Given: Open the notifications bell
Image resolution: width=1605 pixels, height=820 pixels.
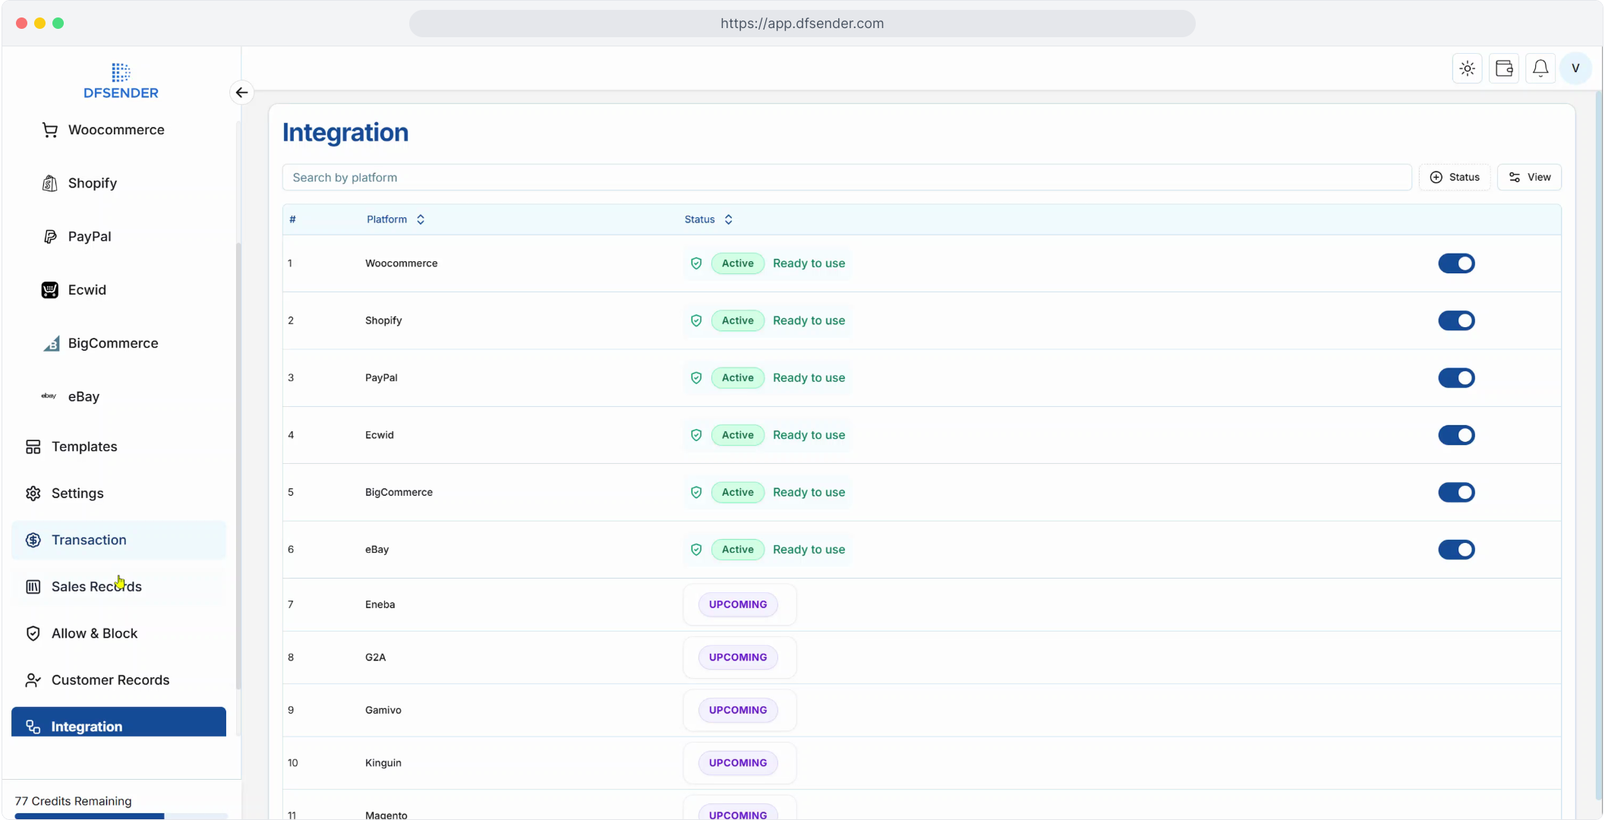Looking at the screenshot, I should [x=1540, y=68].
